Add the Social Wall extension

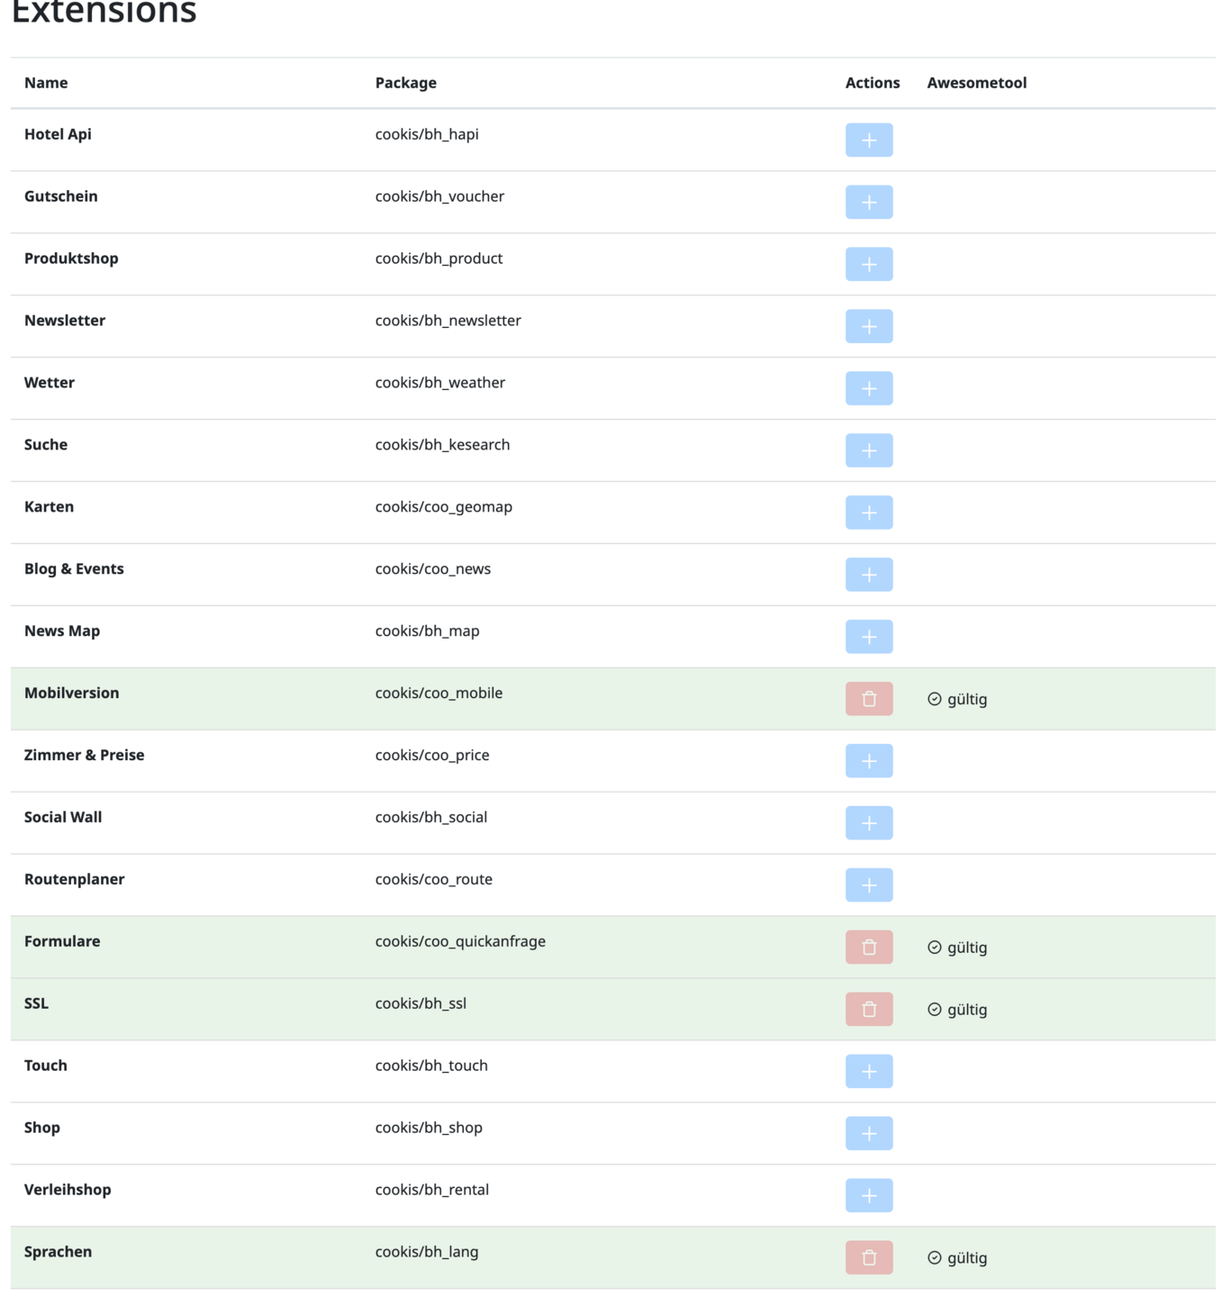click(868, 823)
